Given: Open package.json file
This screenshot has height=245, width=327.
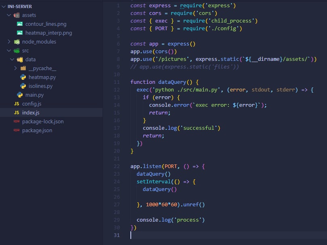Looking at the screenshot, I should coord(37,130).
